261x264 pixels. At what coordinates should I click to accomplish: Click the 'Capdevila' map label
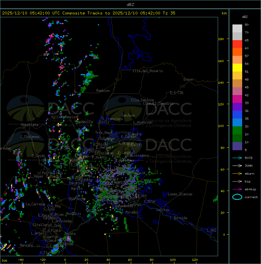[84, 122]
